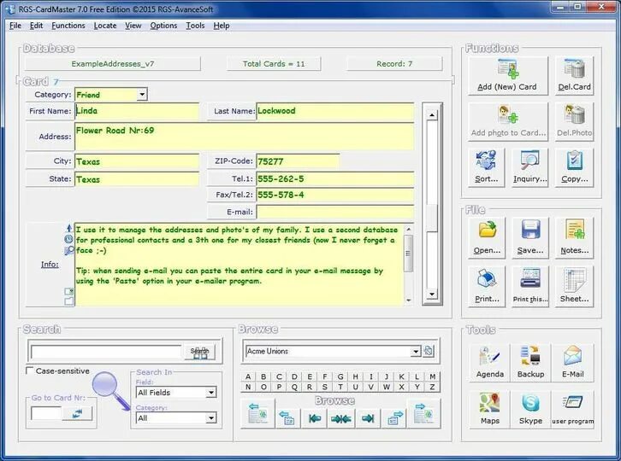The image size is (621, 461).
Task: Open the Options menu
Action: coord(163,26)
